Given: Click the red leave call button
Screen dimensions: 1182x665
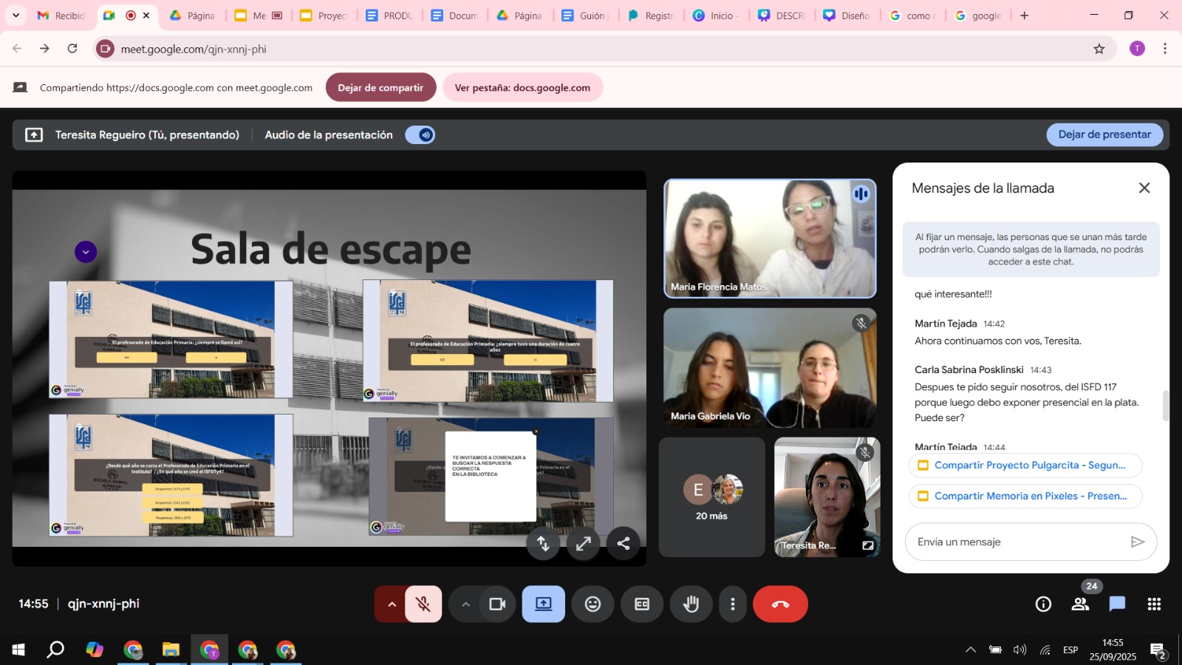Looking at the screenshot, I should pyautogui.click(x=780, y=604).
